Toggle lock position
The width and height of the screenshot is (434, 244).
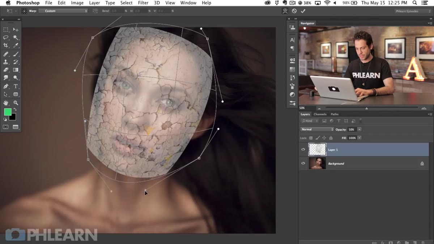[x=324, y=138]
